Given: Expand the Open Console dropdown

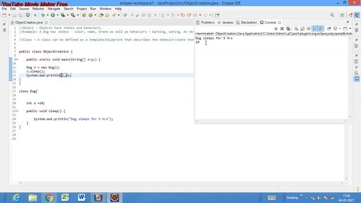Looking at the screenshot, I should 350,29.
